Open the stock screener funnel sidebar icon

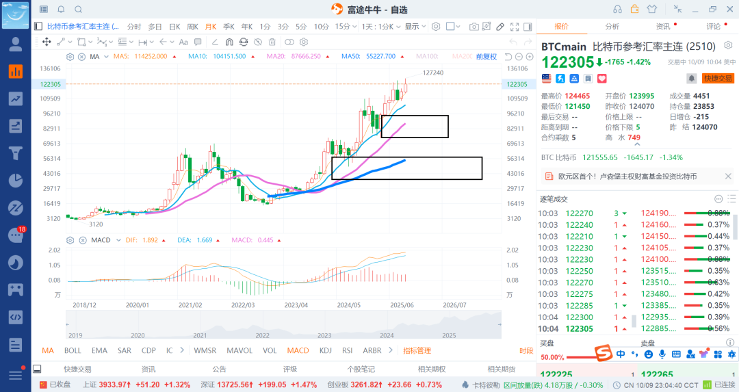pyautogui.click(x=16, y=153)
